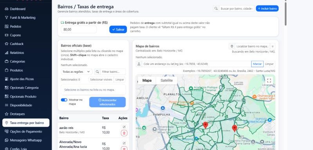The width and height of the screenshot is (313, 150).
Task: Open the Todas as regiões dropdown
Action: tap(77, 72)
